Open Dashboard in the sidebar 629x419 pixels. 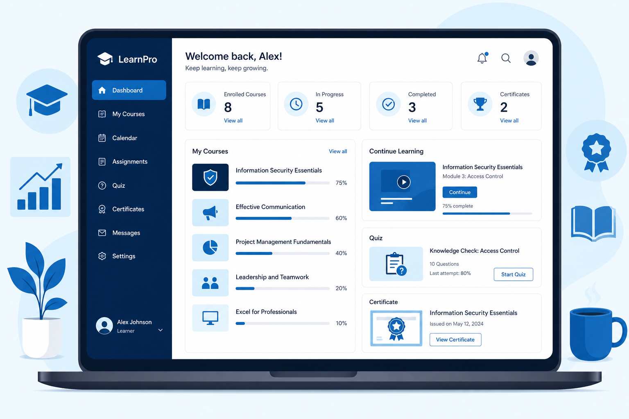(129, 90)
